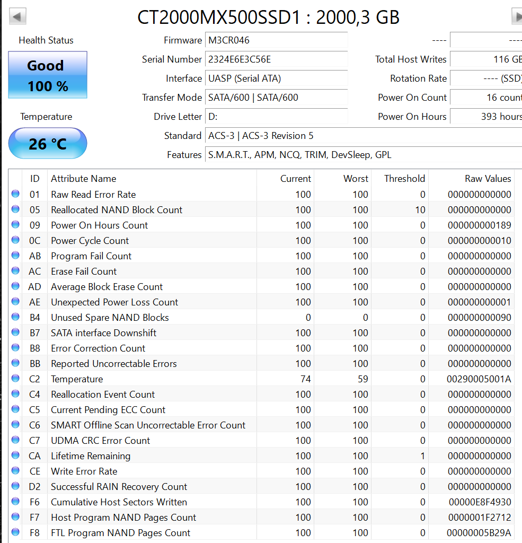This screenshot has width=522, height=543.
Task: Go to previous disk with left arrow
Action: point(17,16)
